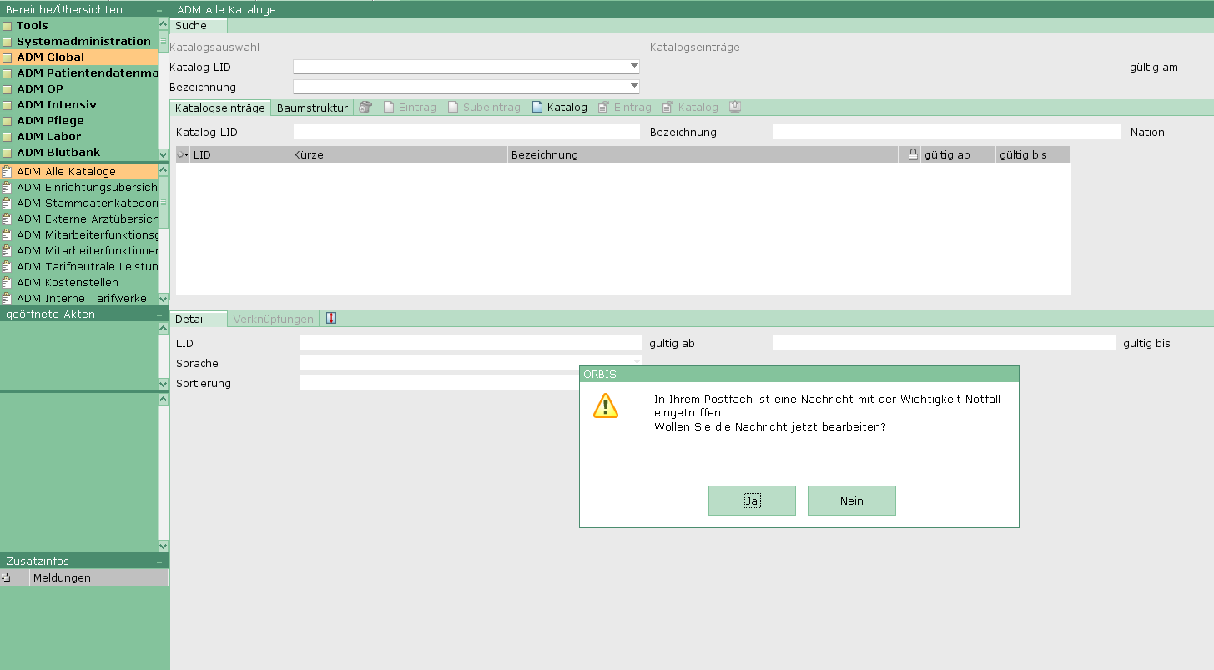The height and width of the screenshot is (670, 1214).
Task: Collapse the Bereiche/Übersichten panel
Action: coord(159,10)
